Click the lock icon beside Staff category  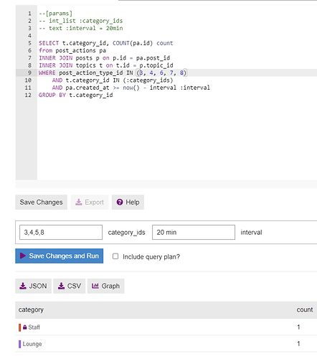coord(25,327)
